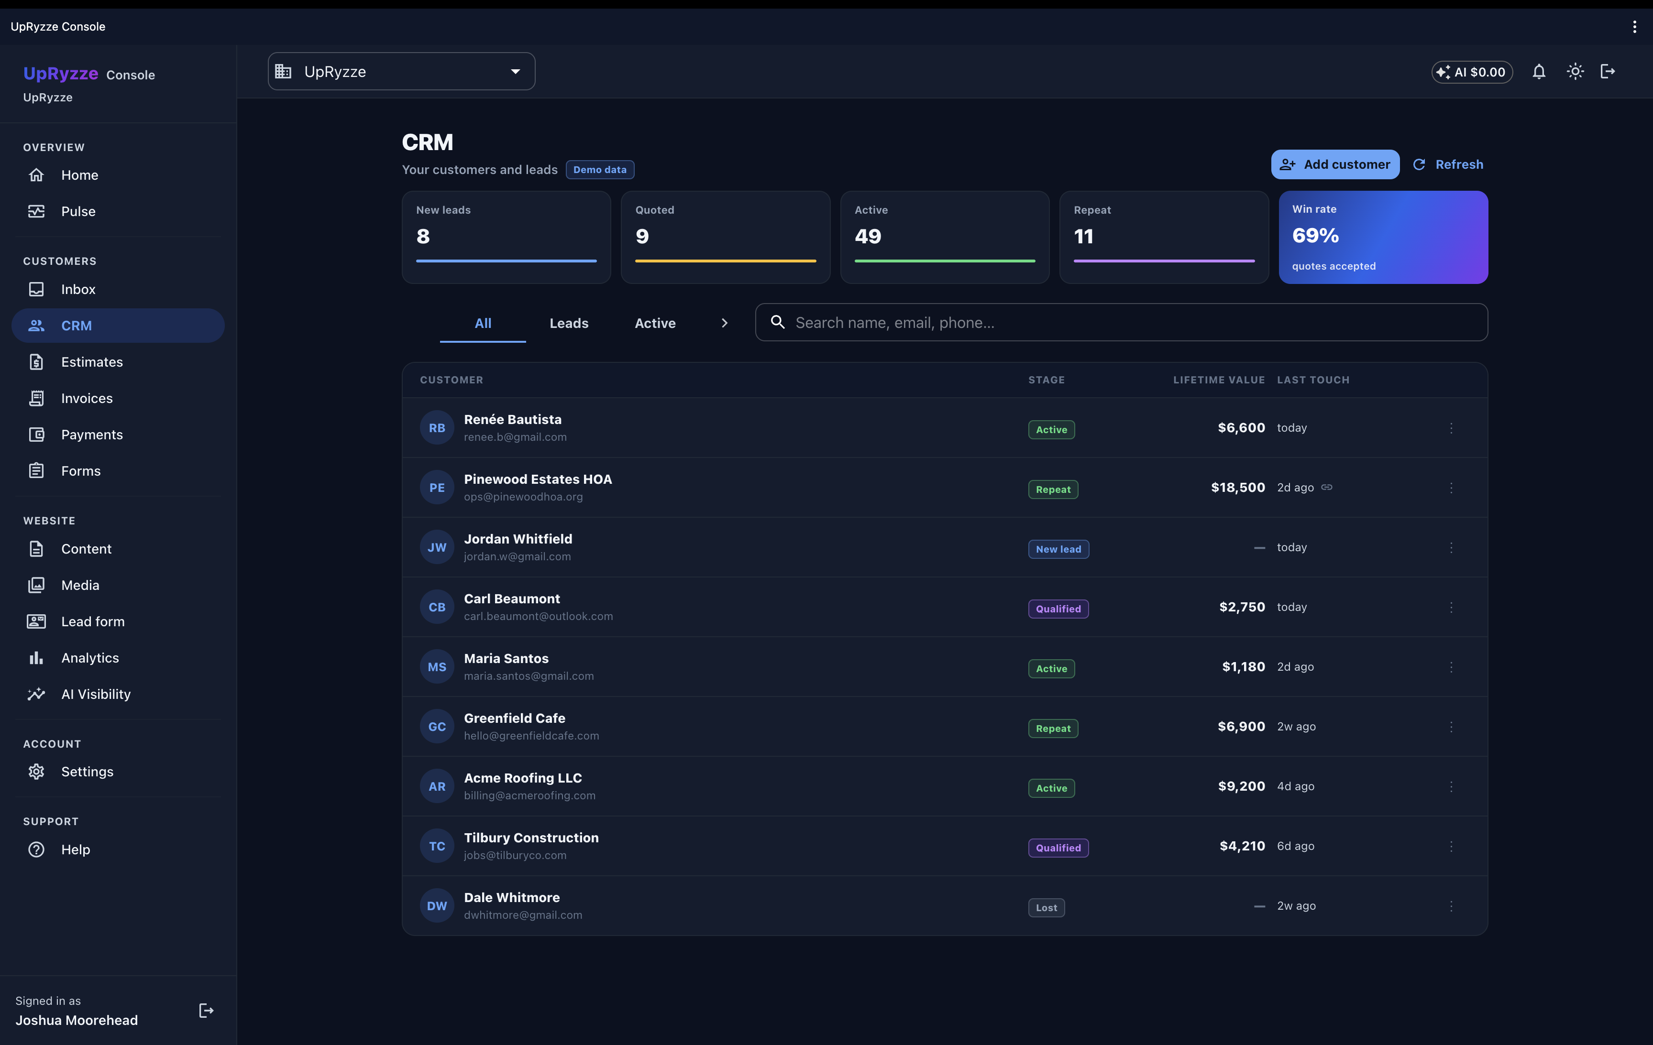Open Estimates in the sidebar
This screenshot has height=1045, width=1653.
[x=117, y=361]
